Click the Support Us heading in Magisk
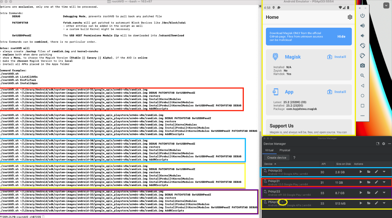The height and width of the screenshot is (218, 392). point(281,126)
